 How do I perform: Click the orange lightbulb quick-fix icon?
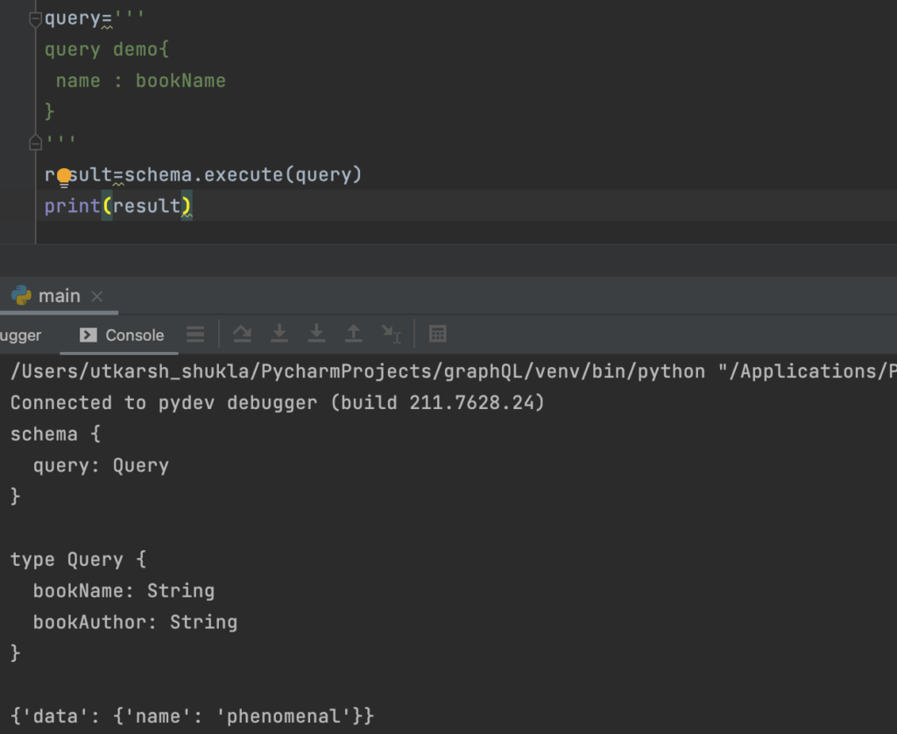pos(64,176)
